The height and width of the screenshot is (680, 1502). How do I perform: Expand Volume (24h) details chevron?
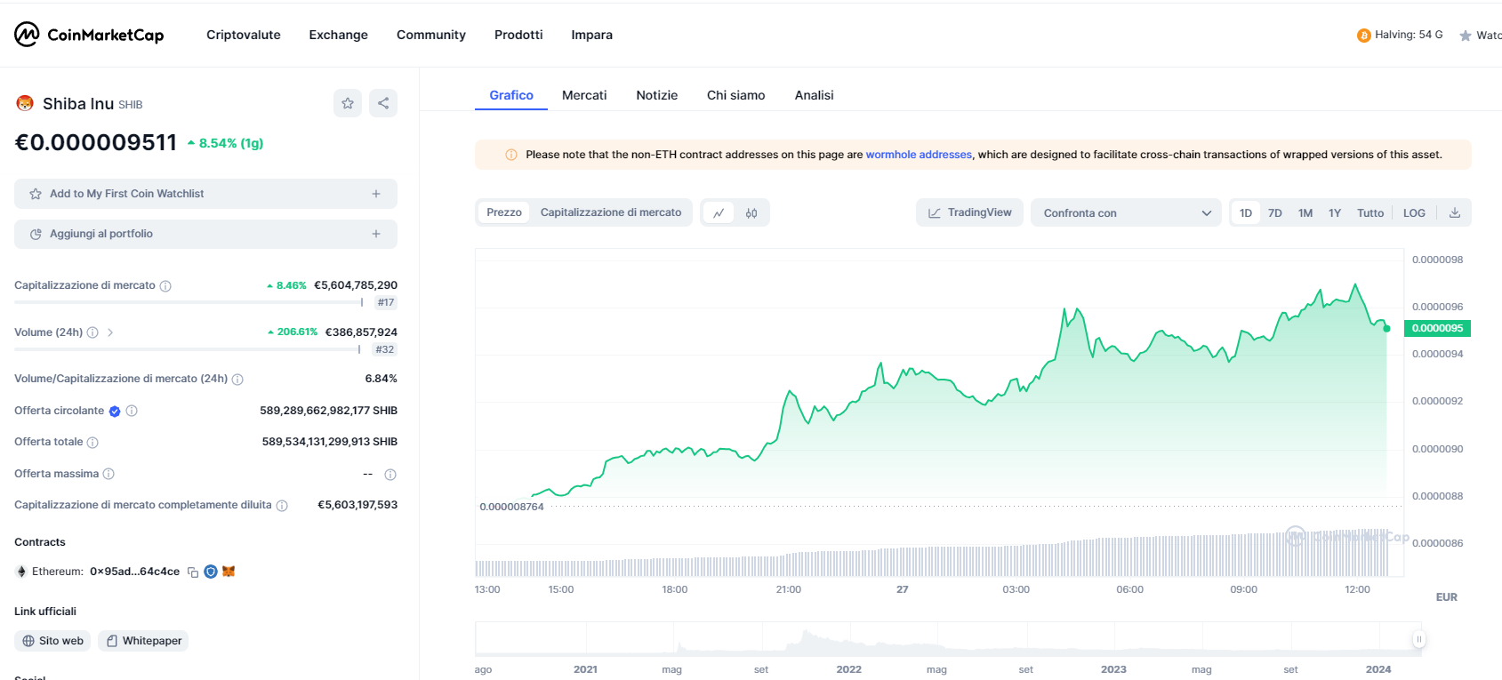tap(110, 332)
